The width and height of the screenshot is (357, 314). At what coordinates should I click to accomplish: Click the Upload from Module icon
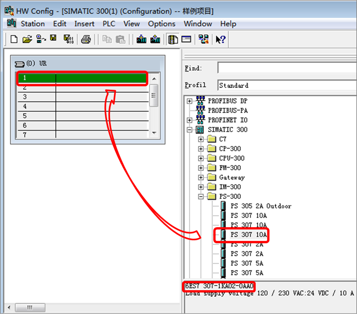pos(155,39)
